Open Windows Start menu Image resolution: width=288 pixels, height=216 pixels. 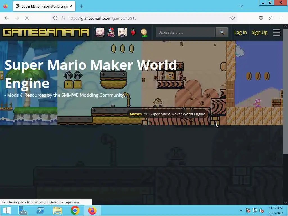[7, 210]
